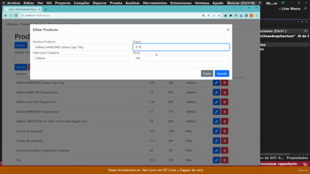Click the Live Share button
Viewport: 310px width, 174px height.
290,9
